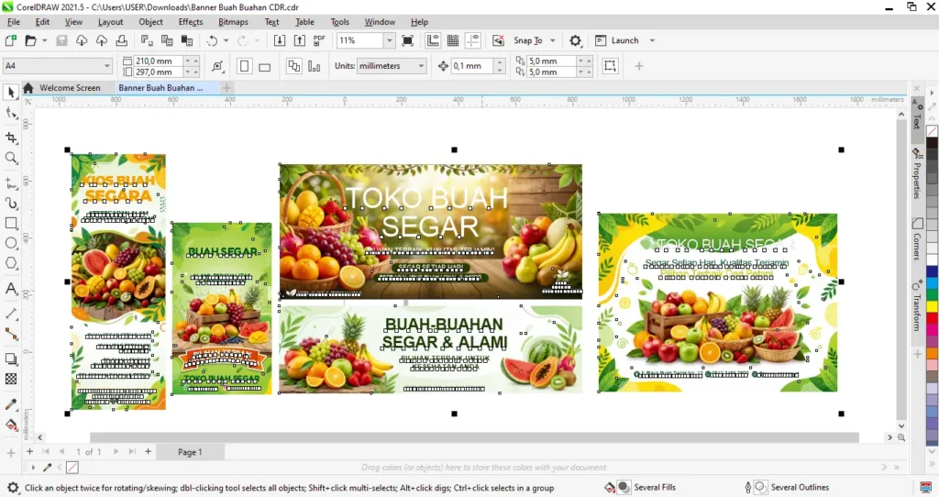Select the Interactive Fill tool
939x497 pixels.
pyautogui.click(x=11, y=425)
